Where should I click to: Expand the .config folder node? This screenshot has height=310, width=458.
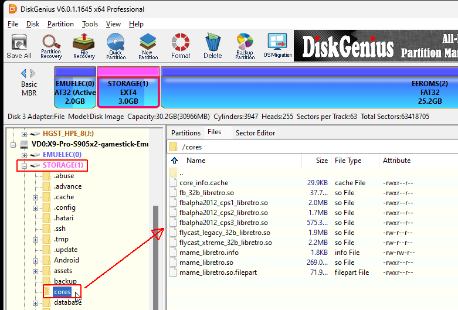(x=36, y=207)
